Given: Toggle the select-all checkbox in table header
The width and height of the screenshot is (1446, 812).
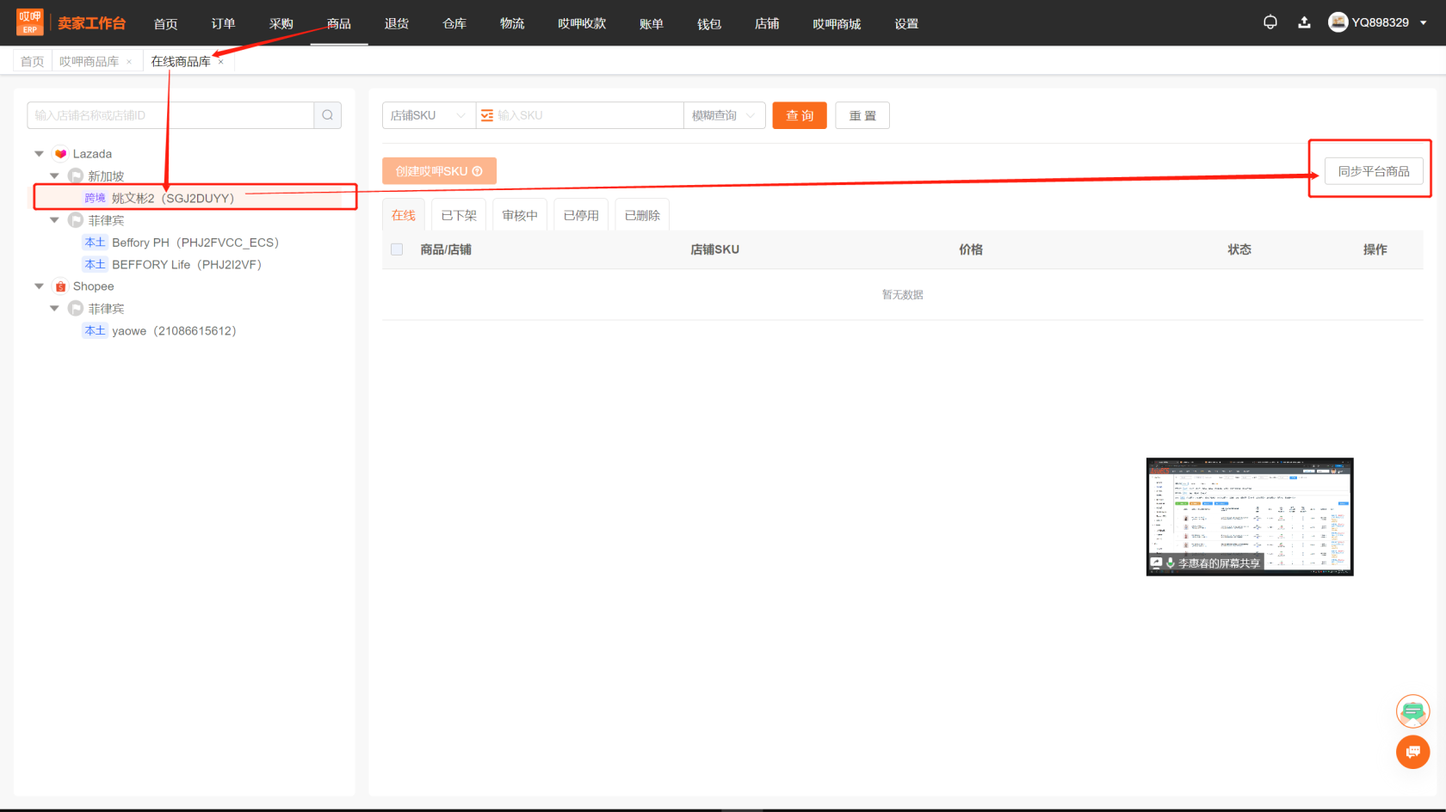Looking at the screenshot, I should [x=397, y=249].
